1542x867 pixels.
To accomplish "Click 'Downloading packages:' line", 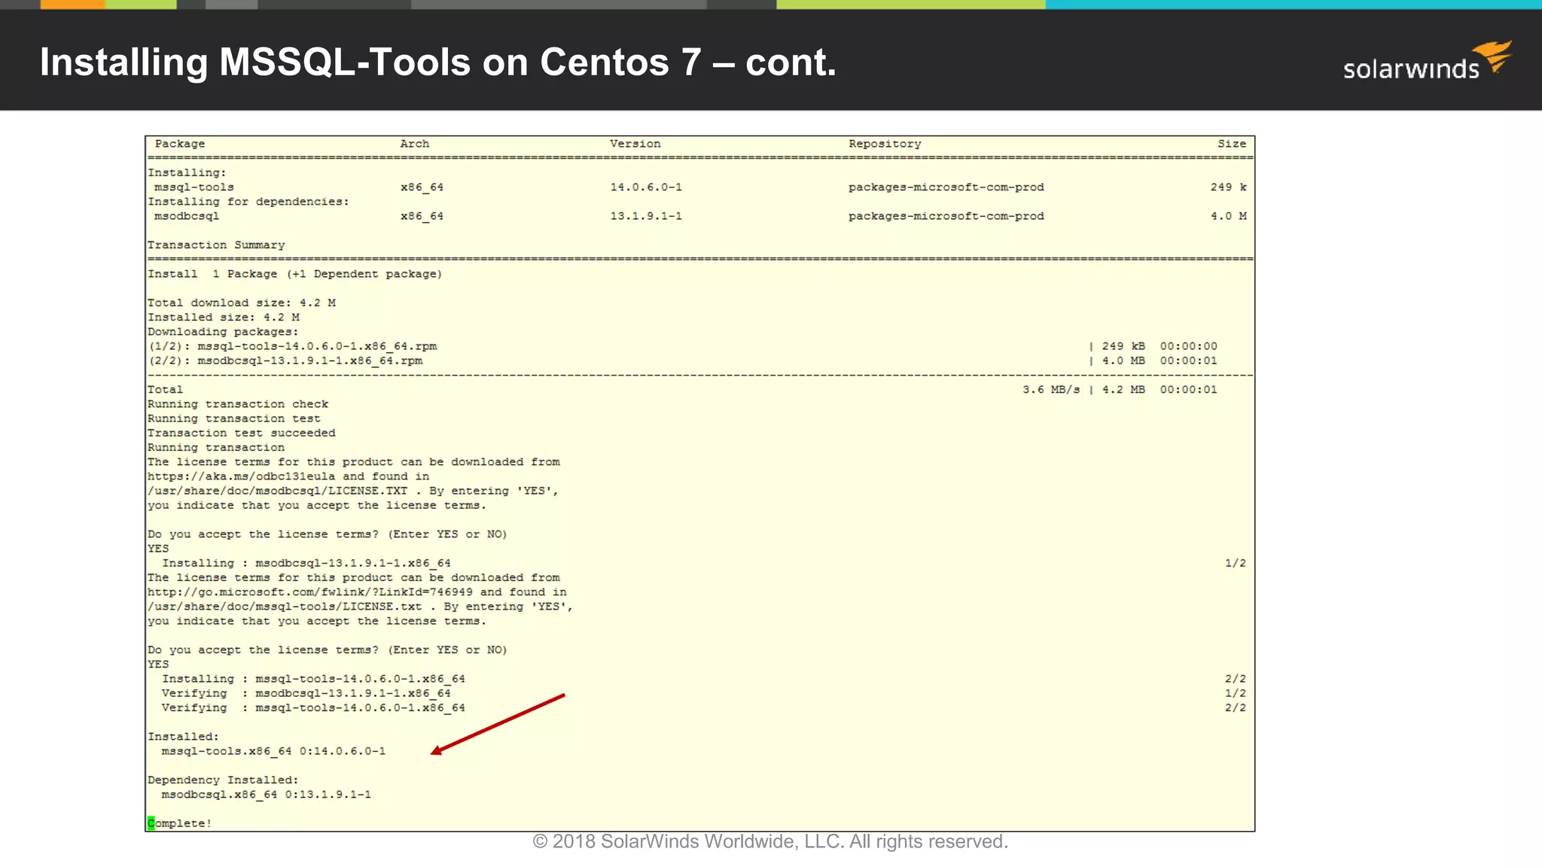I will pyautogui.click(x=224, y=332).
